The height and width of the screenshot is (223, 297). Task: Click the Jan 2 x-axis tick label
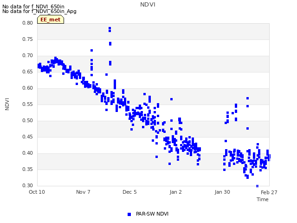click(175, 192)
